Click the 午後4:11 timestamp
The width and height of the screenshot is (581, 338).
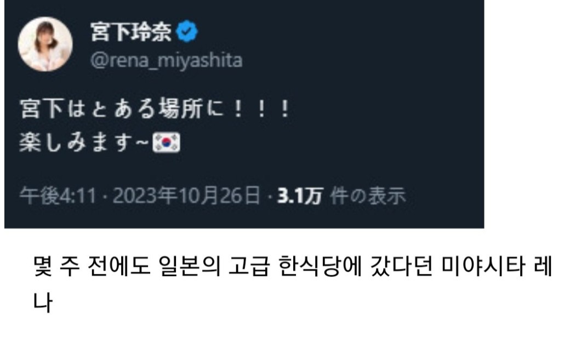[58, 196]
